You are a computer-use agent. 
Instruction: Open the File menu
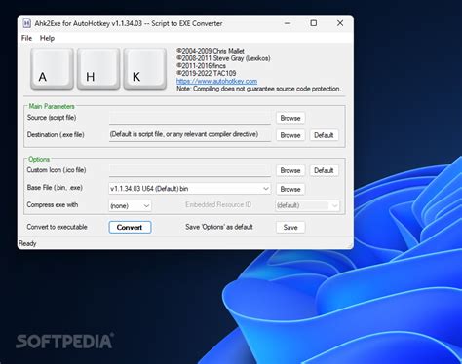(x=26, y=38)
